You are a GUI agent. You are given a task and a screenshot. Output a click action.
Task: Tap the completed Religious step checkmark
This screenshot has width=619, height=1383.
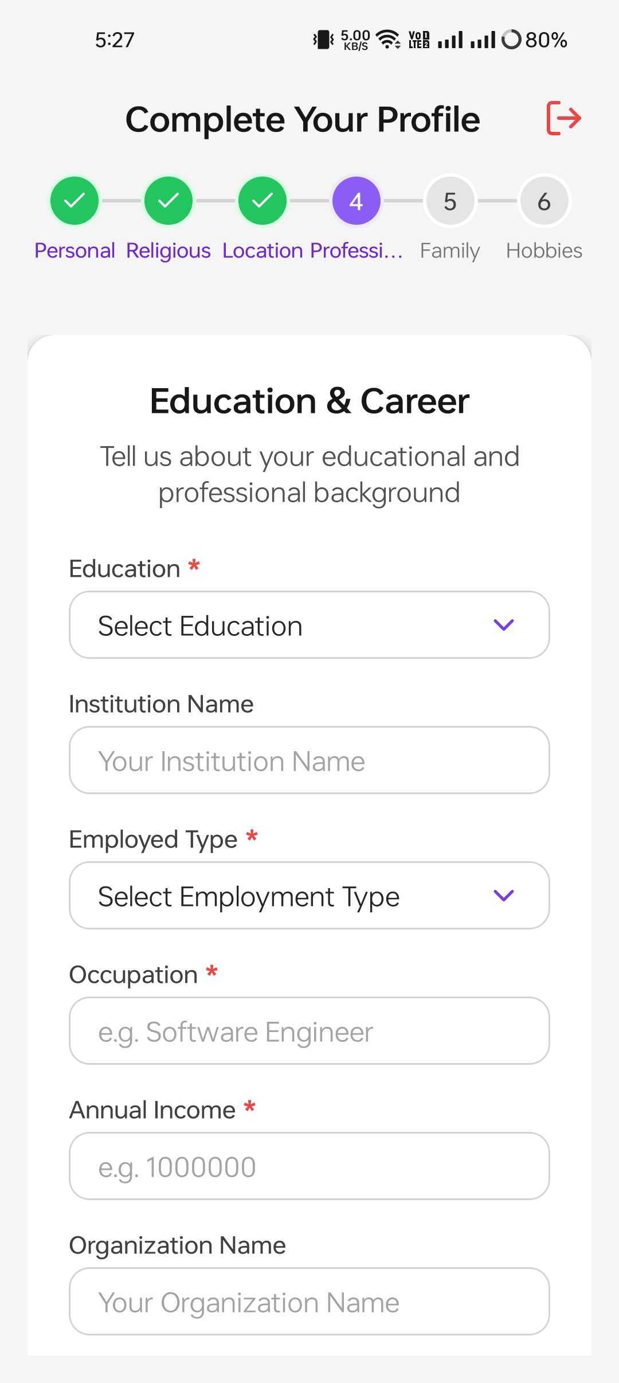click(x=169, y=201)
